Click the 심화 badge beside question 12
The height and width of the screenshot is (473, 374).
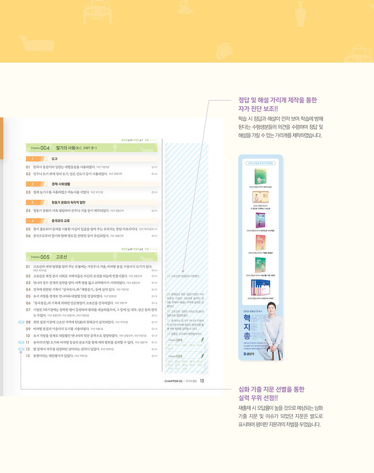tap(21, 349)
